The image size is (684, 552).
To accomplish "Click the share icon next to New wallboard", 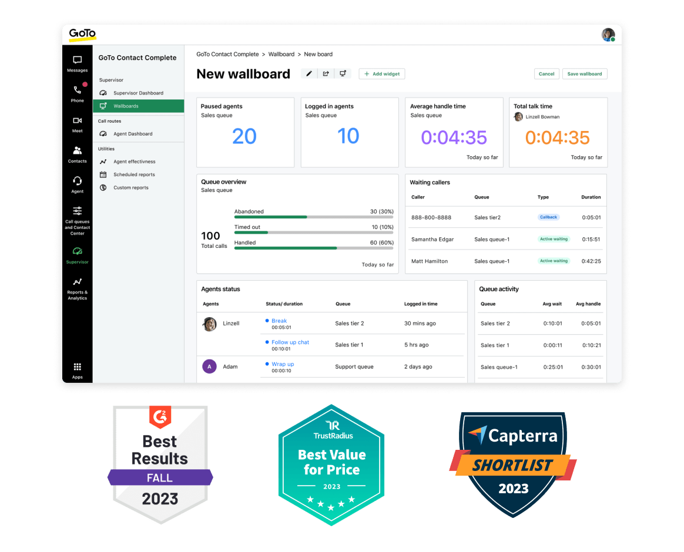I will tap(326, 73).
